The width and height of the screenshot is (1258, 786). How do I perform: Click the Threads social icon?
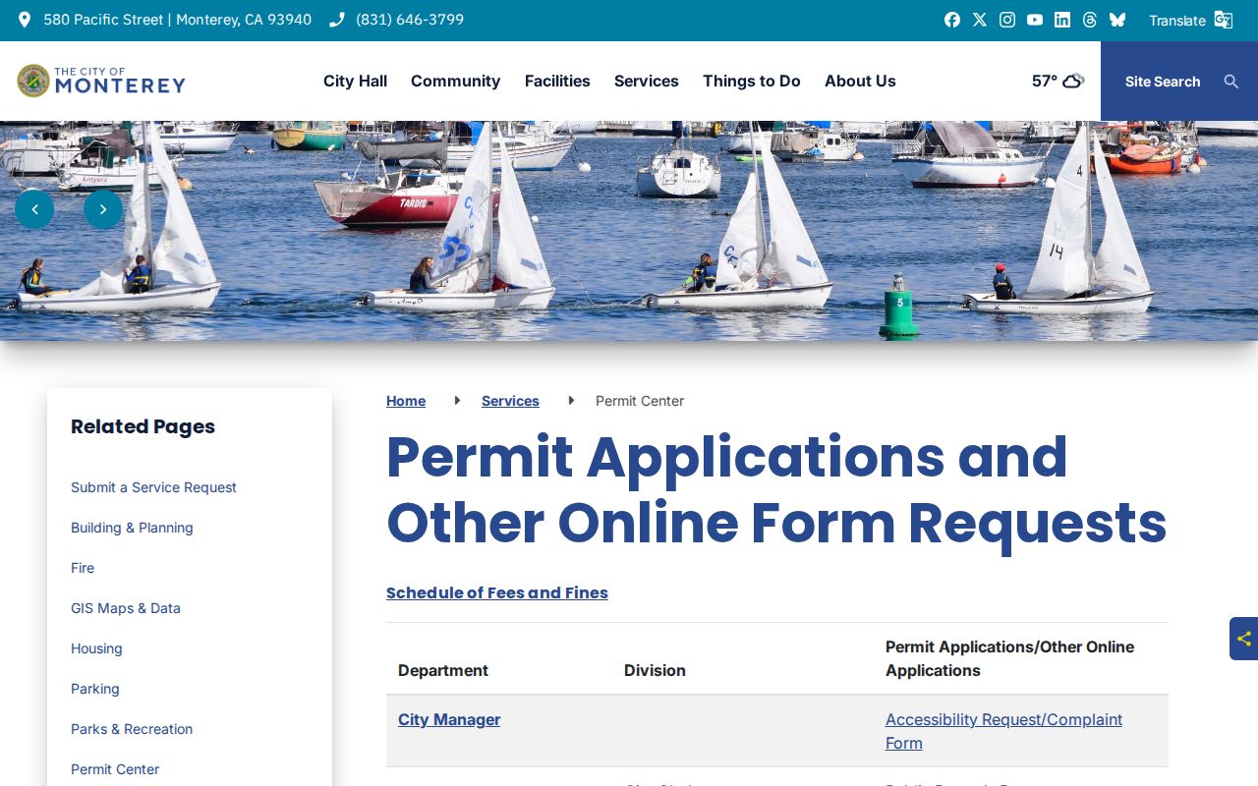click(1090, 20)
